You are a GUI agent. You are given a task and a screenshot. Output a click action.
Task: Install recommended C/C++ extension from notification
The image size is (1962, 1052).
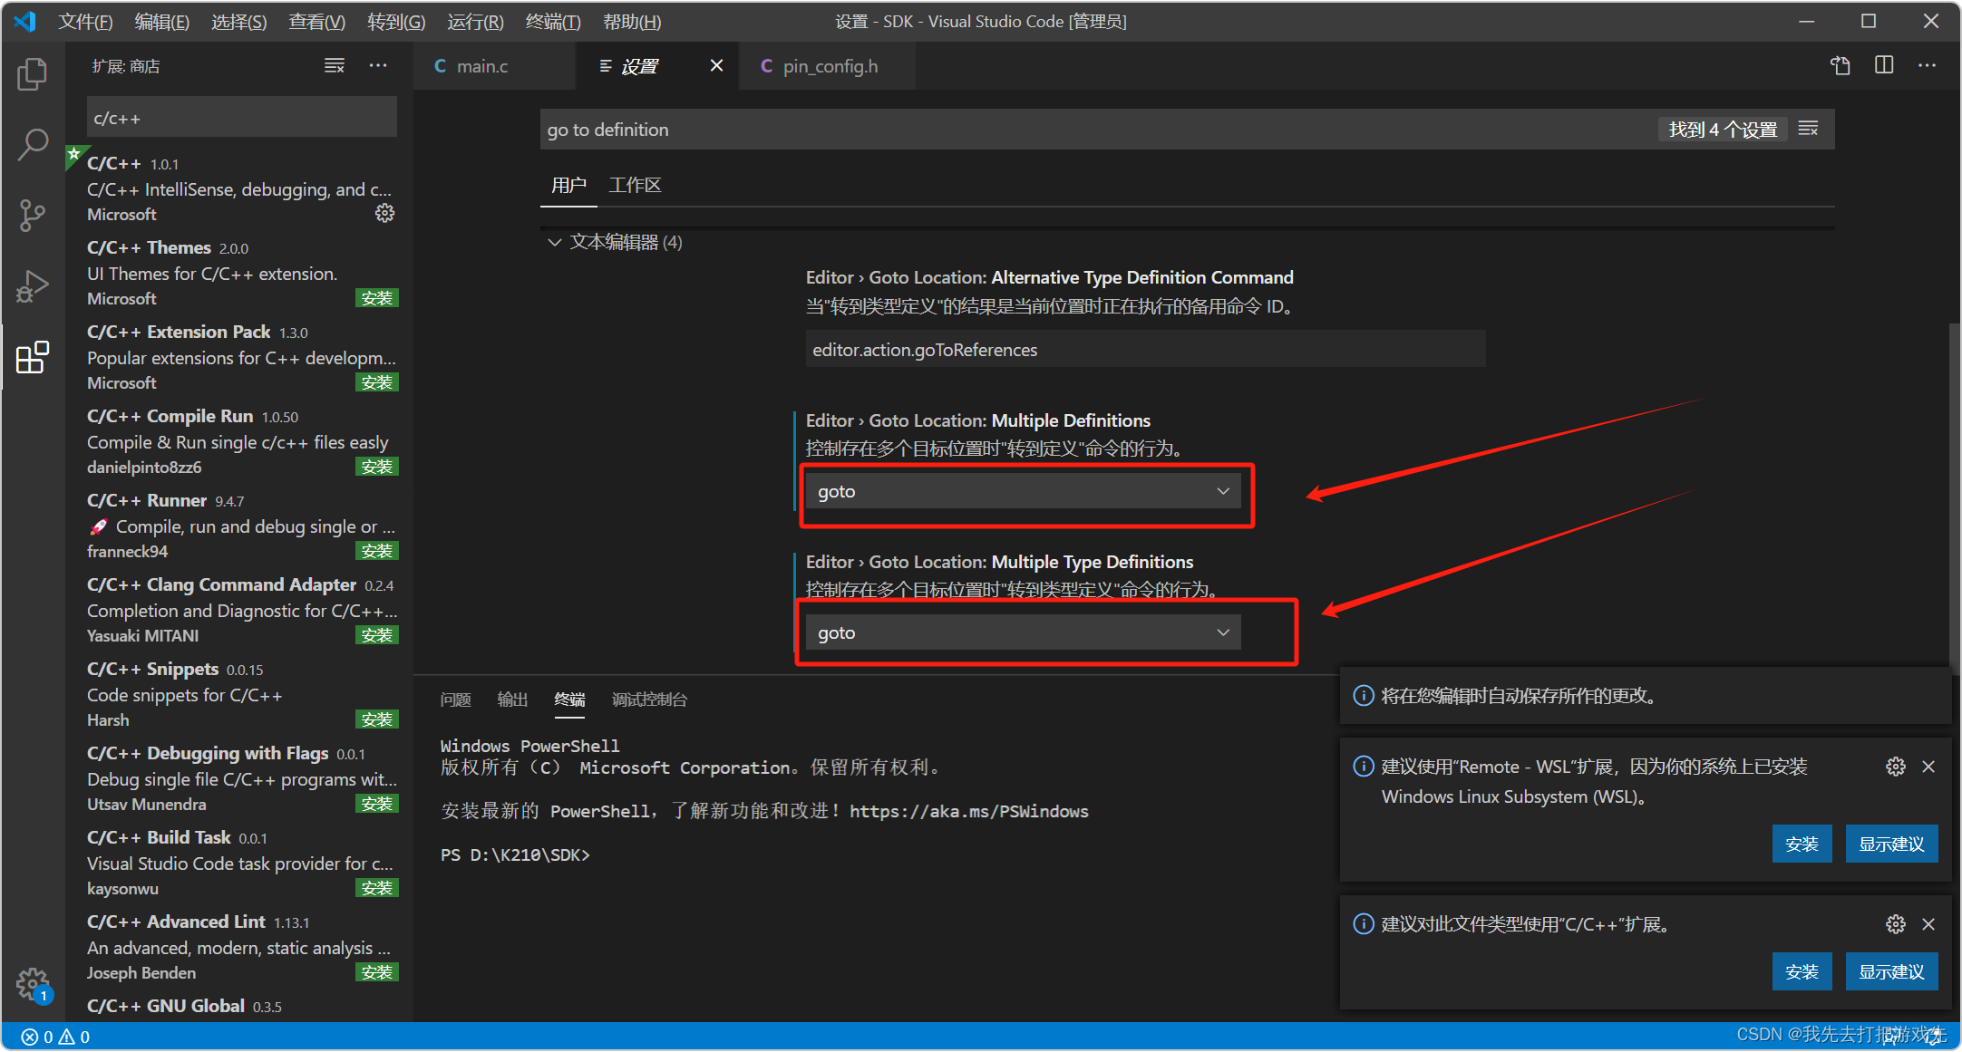pyautogui.click(x=1802, y=971)
